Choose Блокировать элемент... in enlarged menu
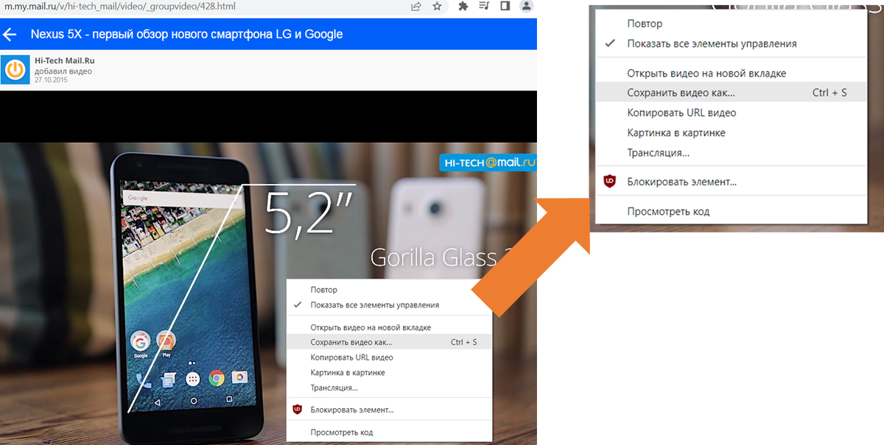The width and height of the screenshot is (884, 445). 731,182
